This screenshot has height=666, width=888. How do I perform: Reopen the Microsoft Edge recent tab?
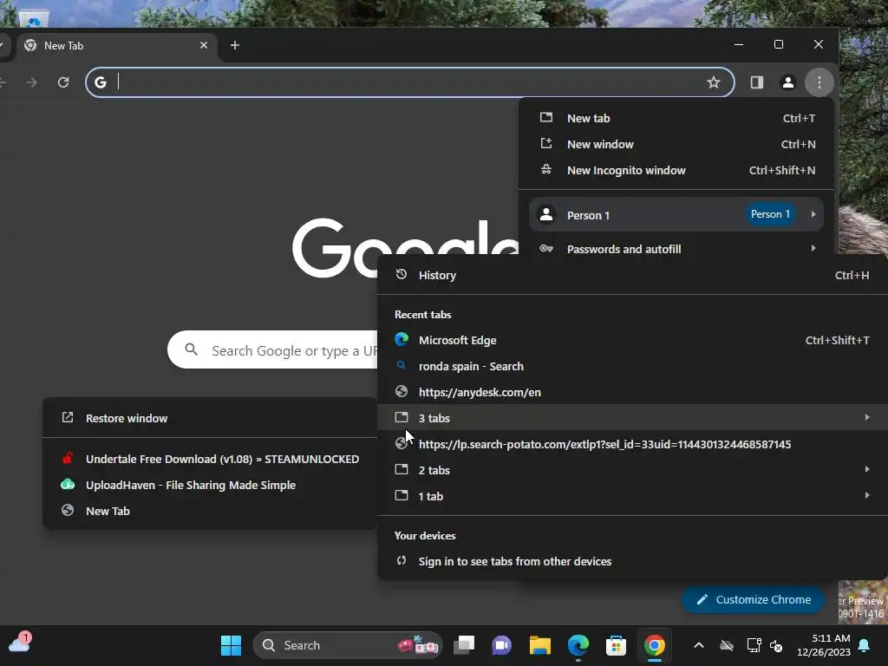click(x=632, y=340)
